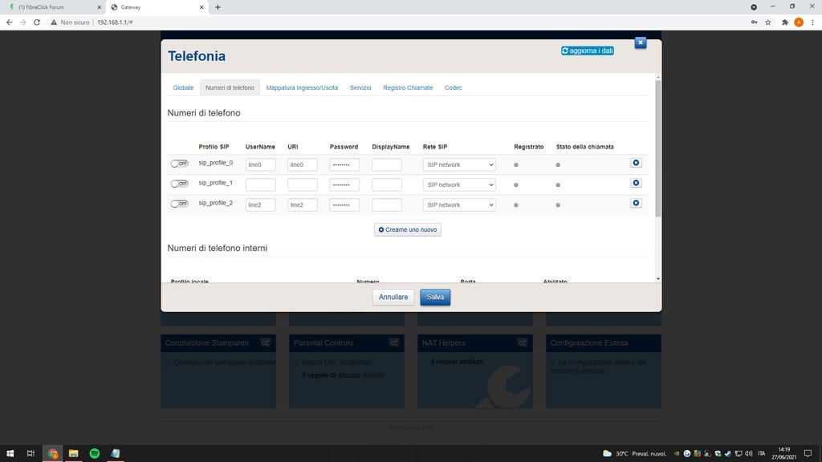Open Spotify from the taskbar
The height and width of the screenshot is (462, 822).
(94, 453)
